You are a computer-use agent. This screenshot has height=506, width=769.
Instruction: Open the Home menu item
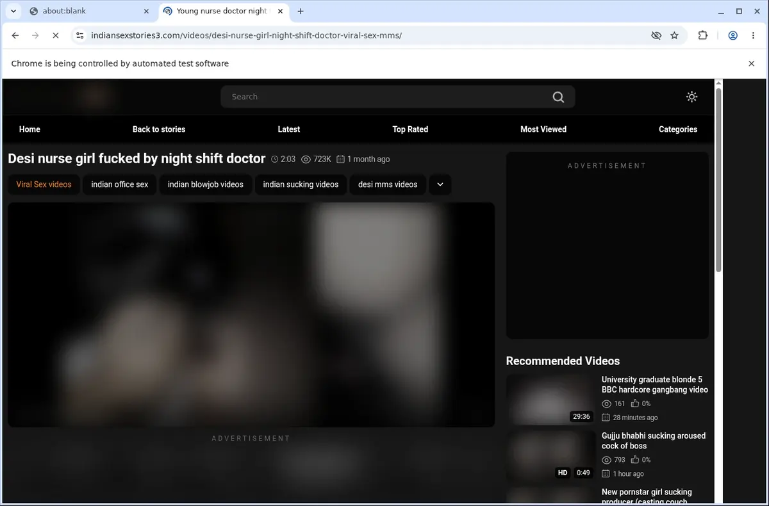click(29, 129)
